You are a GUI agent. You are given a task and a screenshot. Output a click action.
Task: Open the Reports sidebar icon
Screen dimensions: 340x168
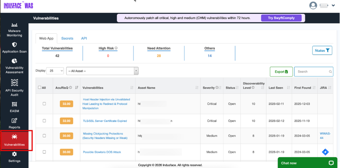(15, 121)
